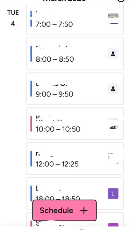Open the 12:00 – 12:25 appointment card
This screenshot has width=129, height=230.
pos(75,158)
